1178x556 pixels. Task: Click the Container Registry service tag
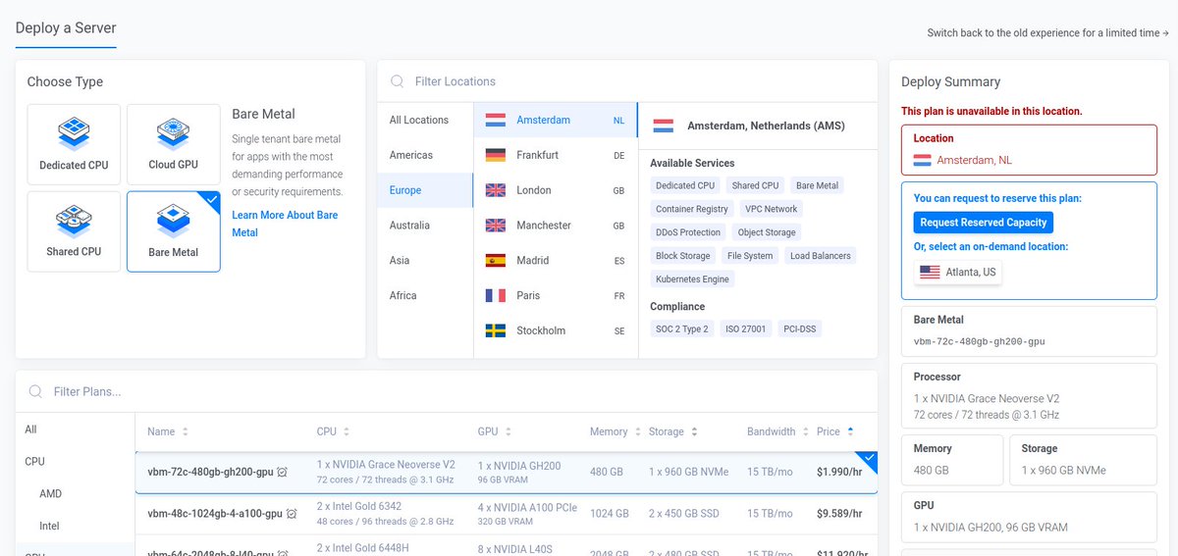pyautogui.click(x=692, y=209)
